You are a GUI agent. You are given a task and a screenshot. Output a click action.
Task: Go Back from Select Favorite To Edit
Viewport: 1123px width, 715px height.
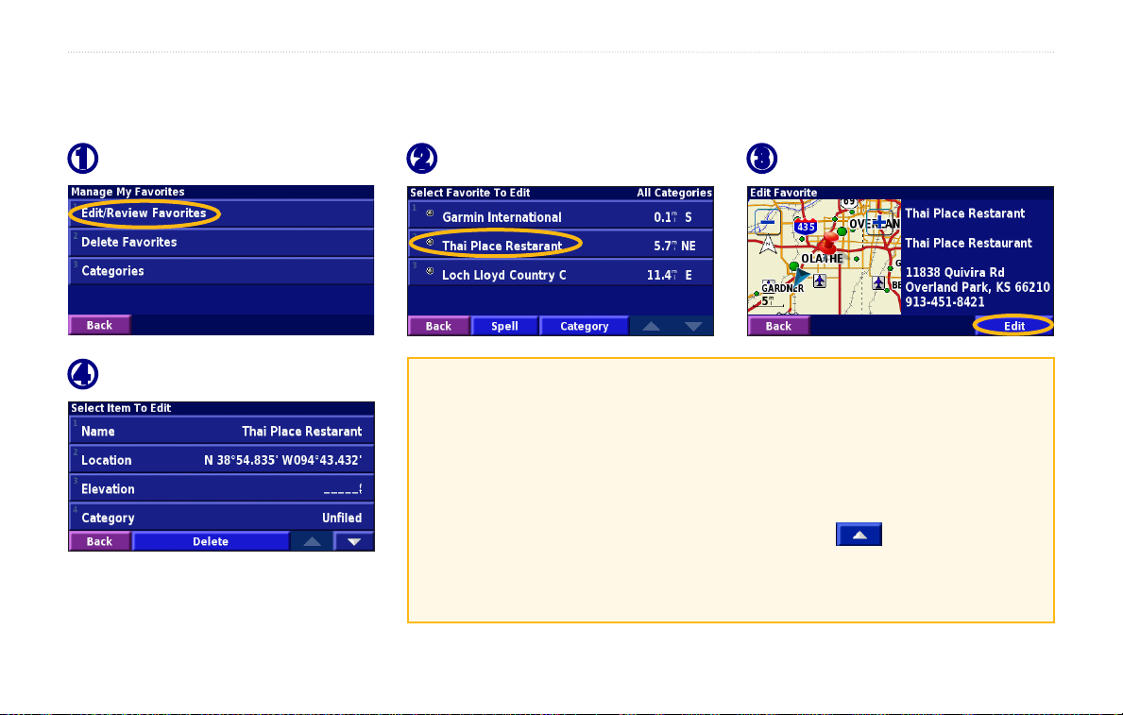point(438,326)
